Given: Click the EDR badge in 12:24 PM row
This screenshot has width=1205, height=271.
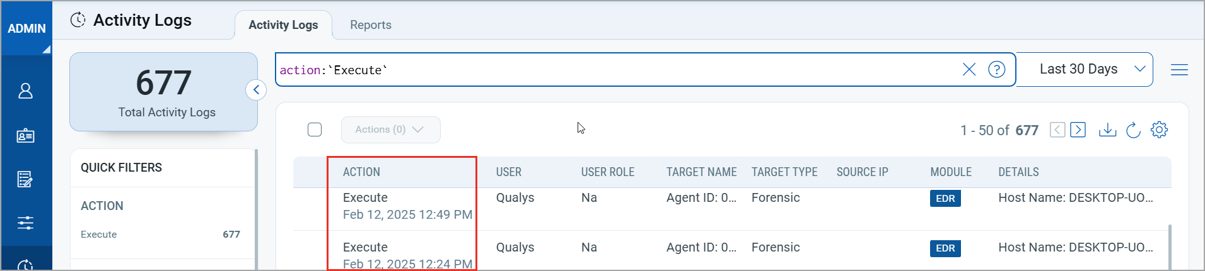Looking at the screenshot, I should tap(945, 248).
